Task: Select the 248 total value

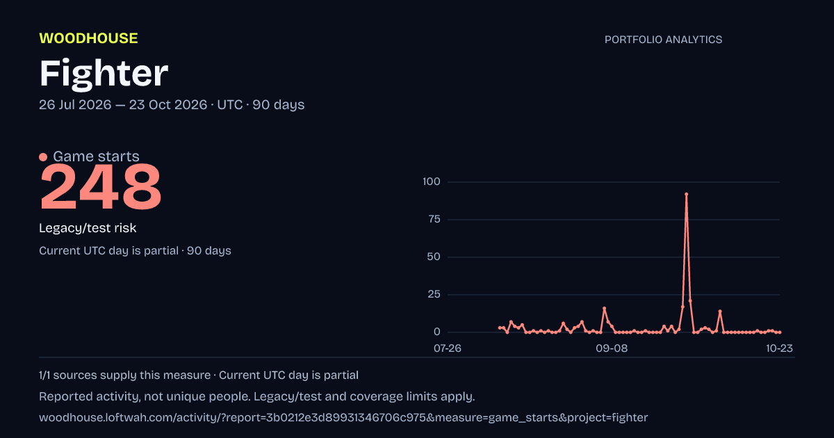Action: point(101,187)
